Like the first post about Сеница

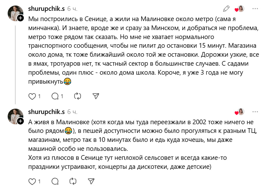[32, 96]
